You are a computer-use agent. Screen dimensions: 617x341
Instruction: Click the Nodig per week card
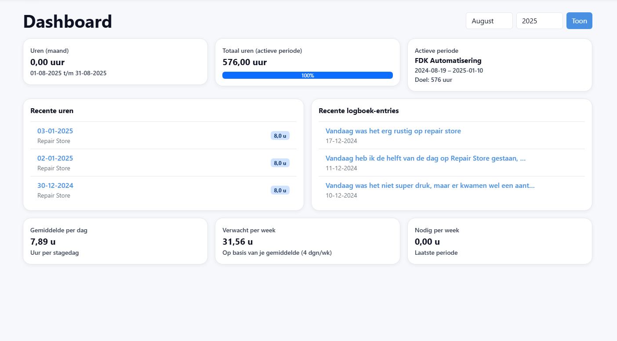click(x=499, y=241)
